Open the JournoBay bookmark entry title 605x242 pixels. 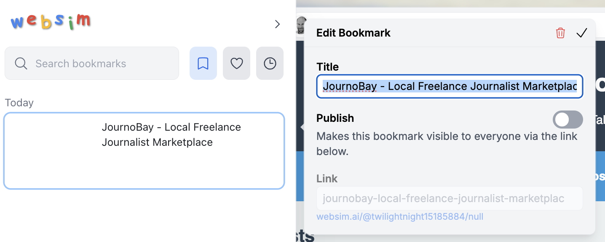[x=171, y=135]
